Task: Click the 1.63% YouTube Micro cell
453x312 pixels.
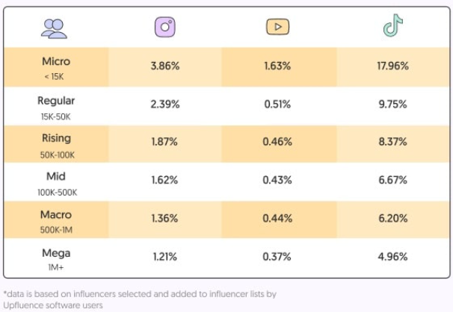Action: [277, 66]
